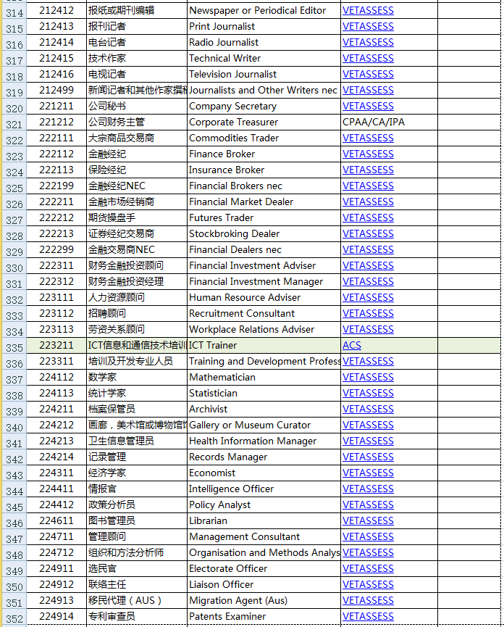Image resolution: width=504 pixels, height=627 pixels.
Task: Open VETASSESS link for Company Secretary
Action: (368, 107)
